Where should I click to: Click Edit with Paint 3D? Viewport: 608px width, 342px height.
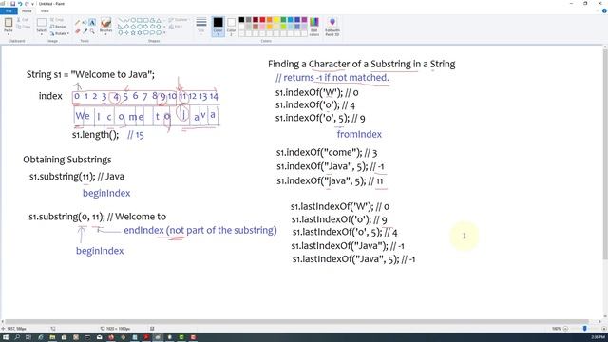click(332, 27)
